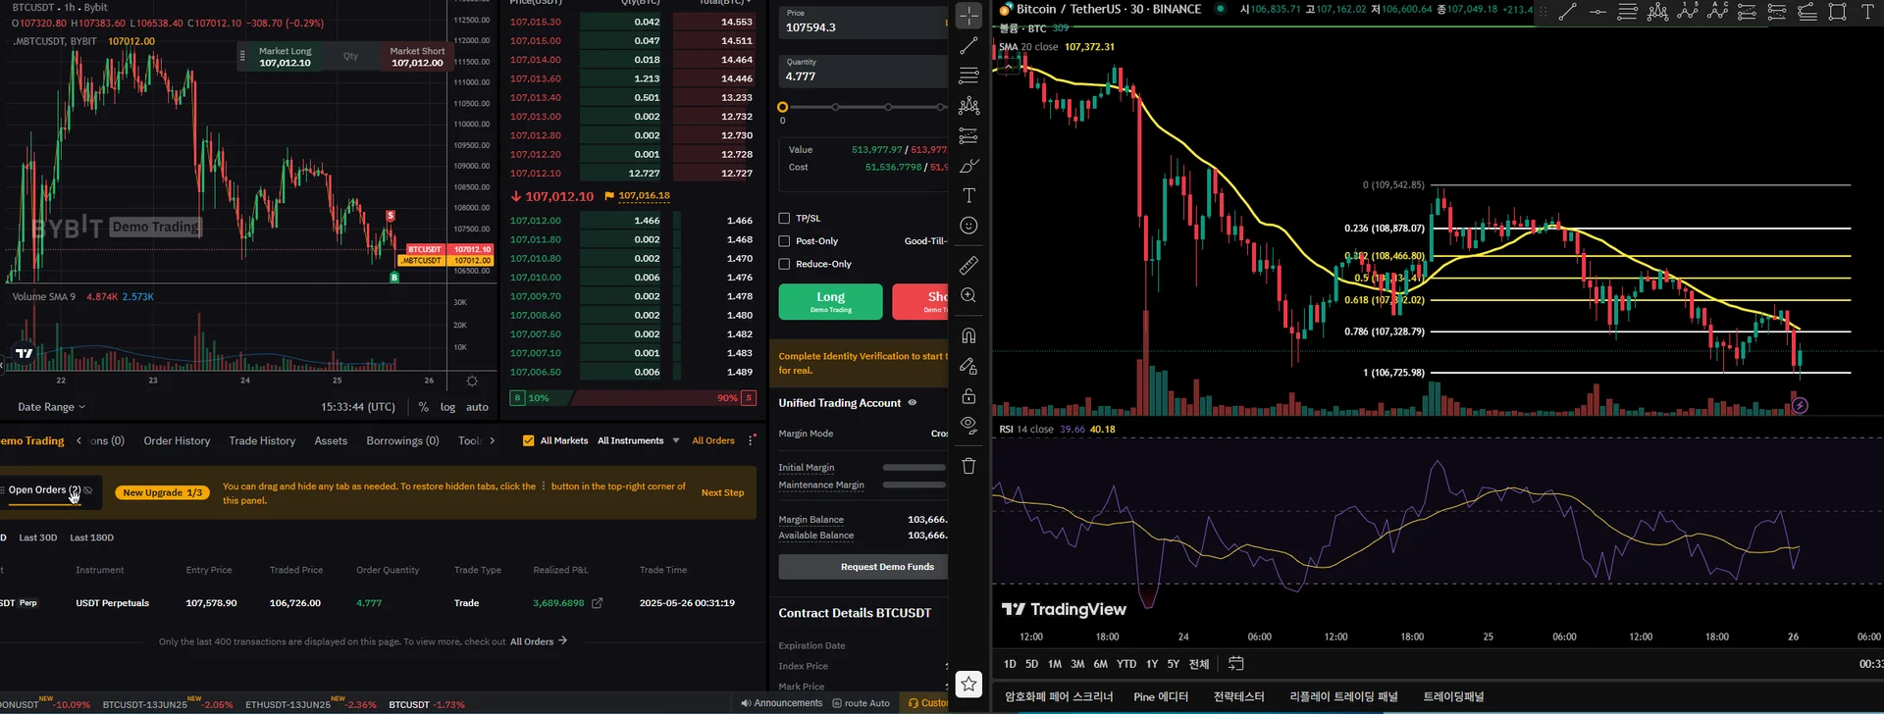The height and width of the screenshot is (714, 1884).
Task: Open the prediction and measurement tools icon
Action: point(968,135)
